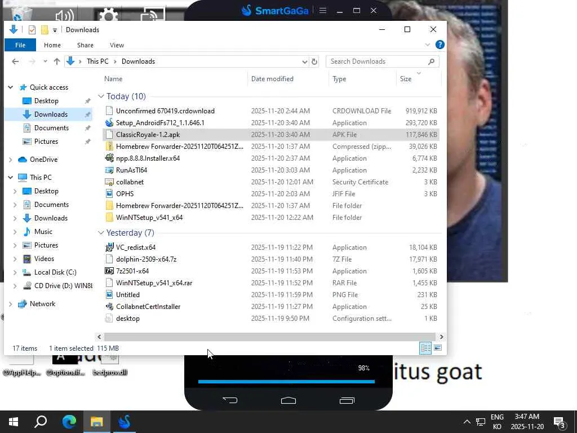Image resolution: width=577 pixels, height=433 pixels.
Task: Open the Share ribbon tab
Action: [85, 45]
